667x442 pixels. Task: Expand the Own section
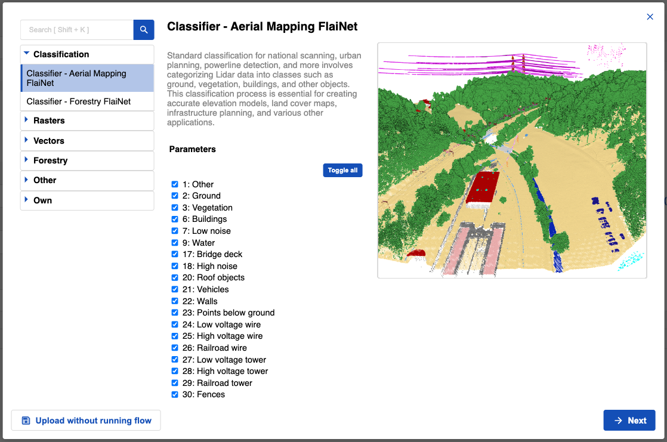(87, 200)
